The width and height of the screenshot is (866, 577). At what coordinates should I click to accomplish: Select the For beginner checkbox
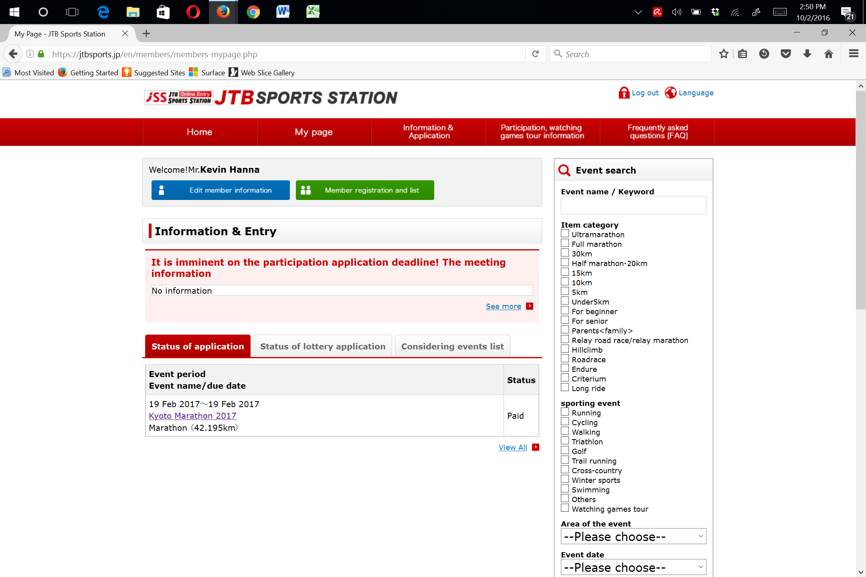click(565, 311)
